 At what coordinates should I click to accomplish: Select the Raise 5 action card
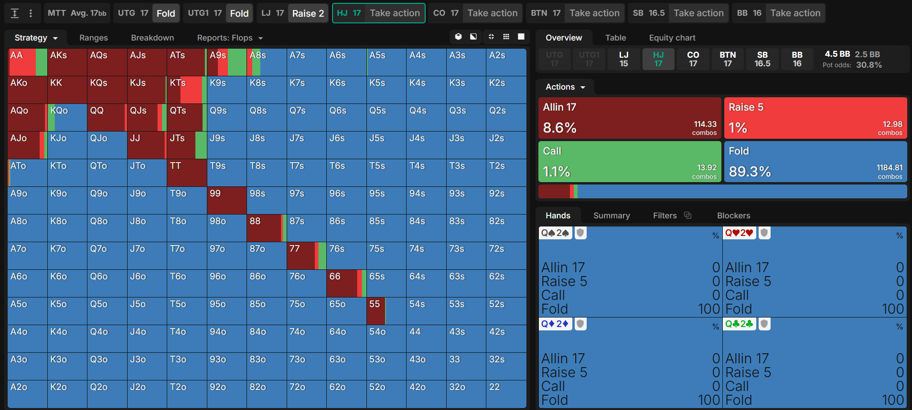point(815,118)
